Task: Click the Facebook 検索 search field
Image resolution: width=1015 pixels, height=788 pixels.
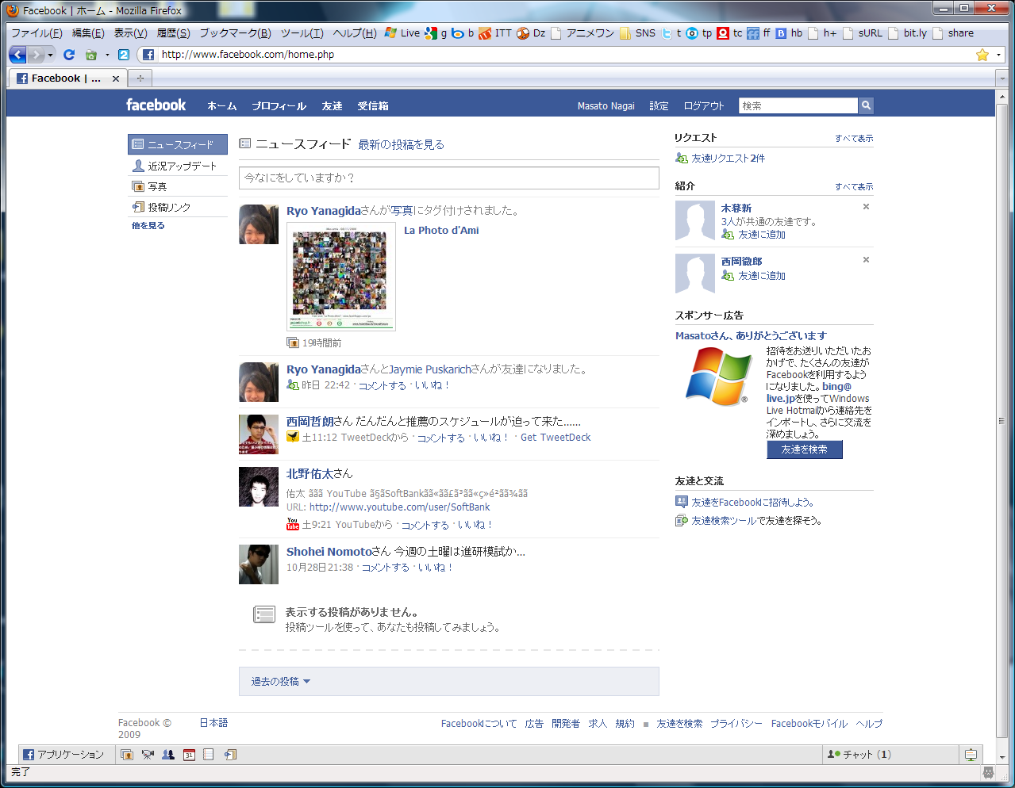Action: click(x=798, y=105)
